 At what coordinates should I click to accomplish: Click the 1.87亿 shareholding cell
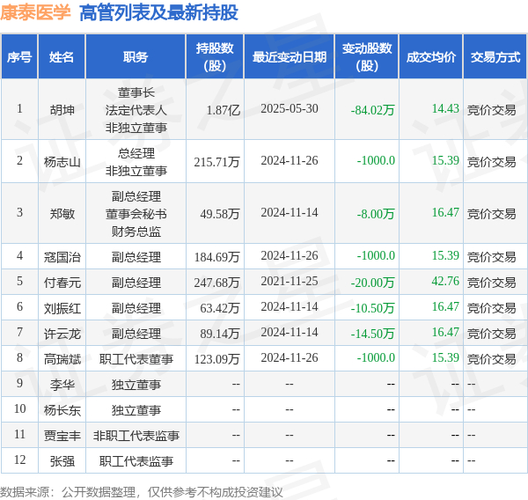click(223, 110)
